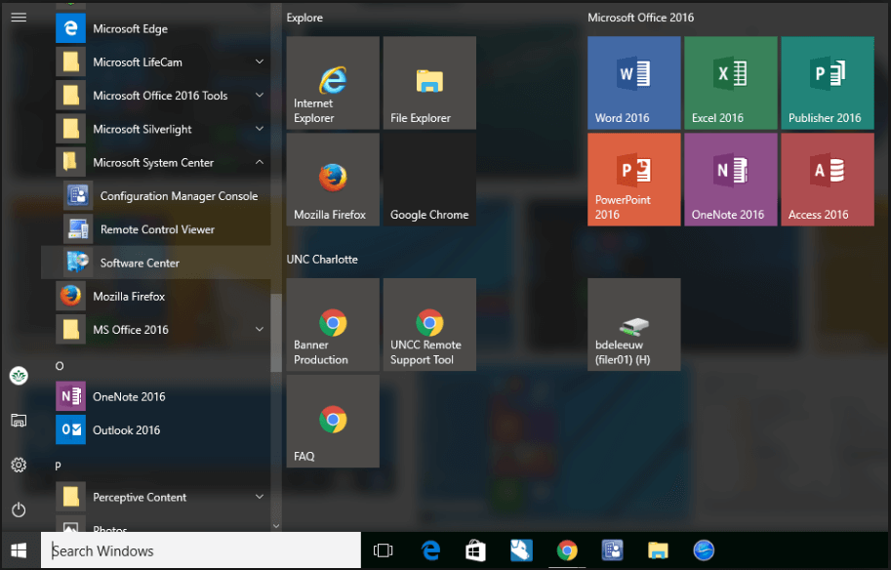This screenshot has width=891, height=570.
Task: Click in the Search Windows box
Action: click(201, 550)
